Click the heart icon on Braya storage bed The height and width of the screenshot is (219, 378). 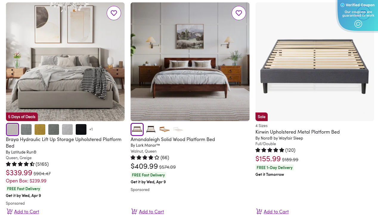click(114, 13)
